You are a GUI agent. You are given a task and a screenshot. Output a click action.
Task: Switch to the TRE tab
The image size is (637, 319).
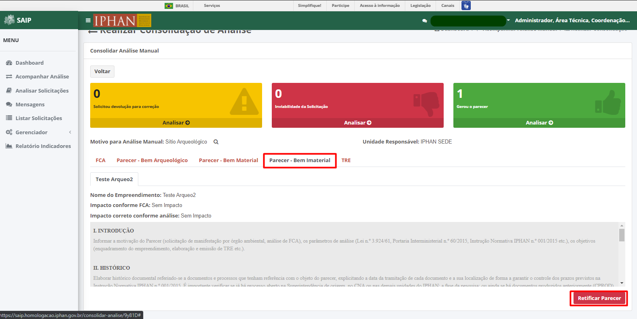[x=346, y=161]
